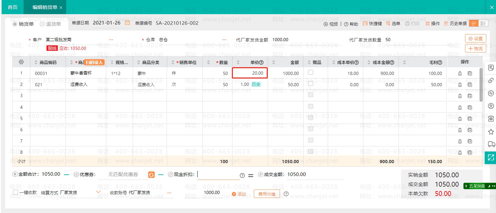The image size is (496, 213).
Task: Click help icon beside 现金折扣 field
Action: (242, 175)
